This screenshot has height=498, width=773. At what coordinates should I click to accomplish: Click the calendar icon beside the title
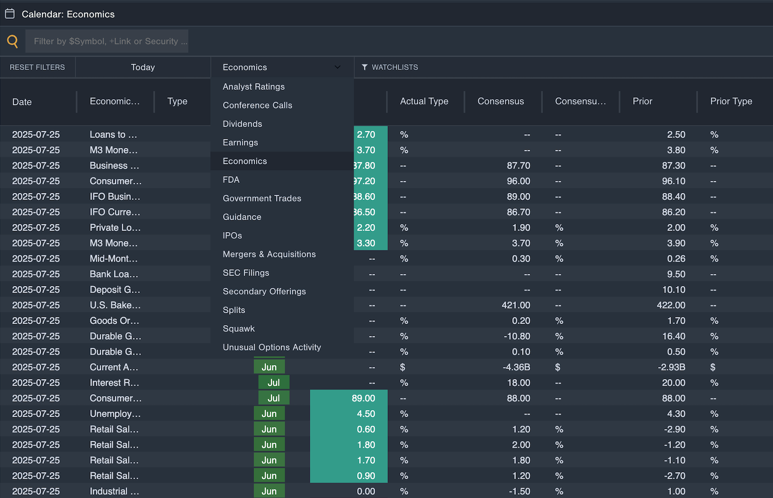click(x=10, y=14)
